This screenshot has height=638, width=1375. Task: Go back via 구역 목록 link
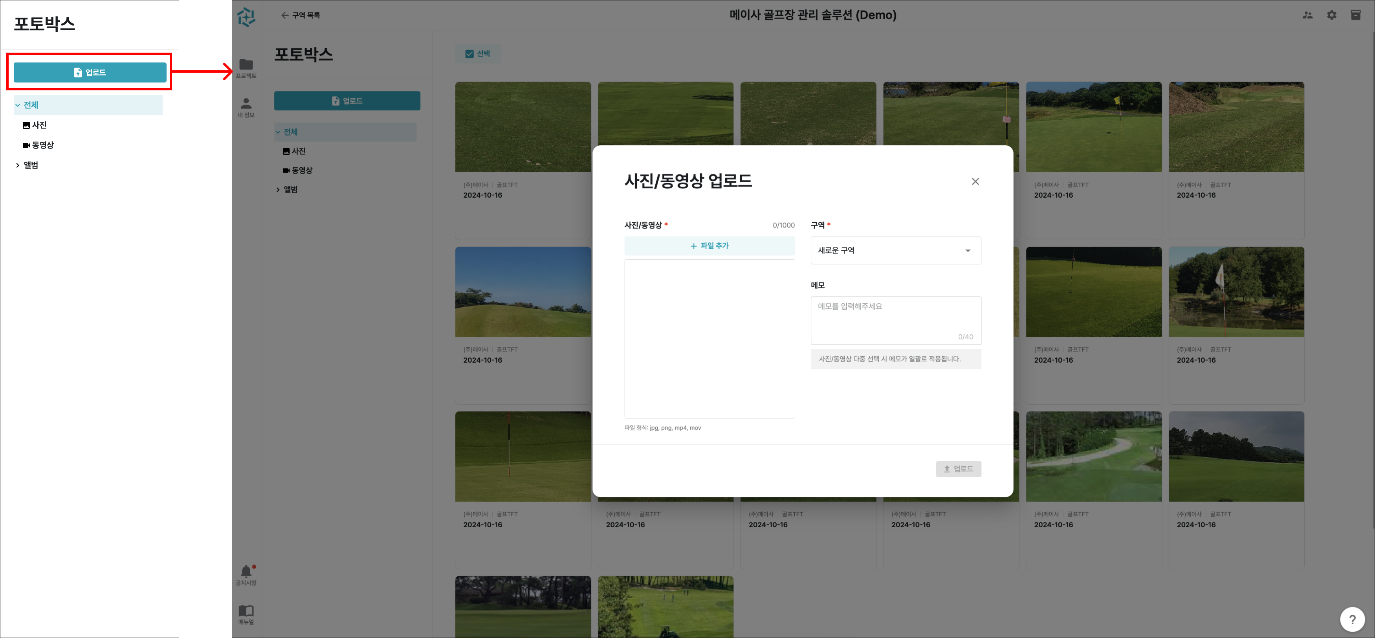coord(301,15)
